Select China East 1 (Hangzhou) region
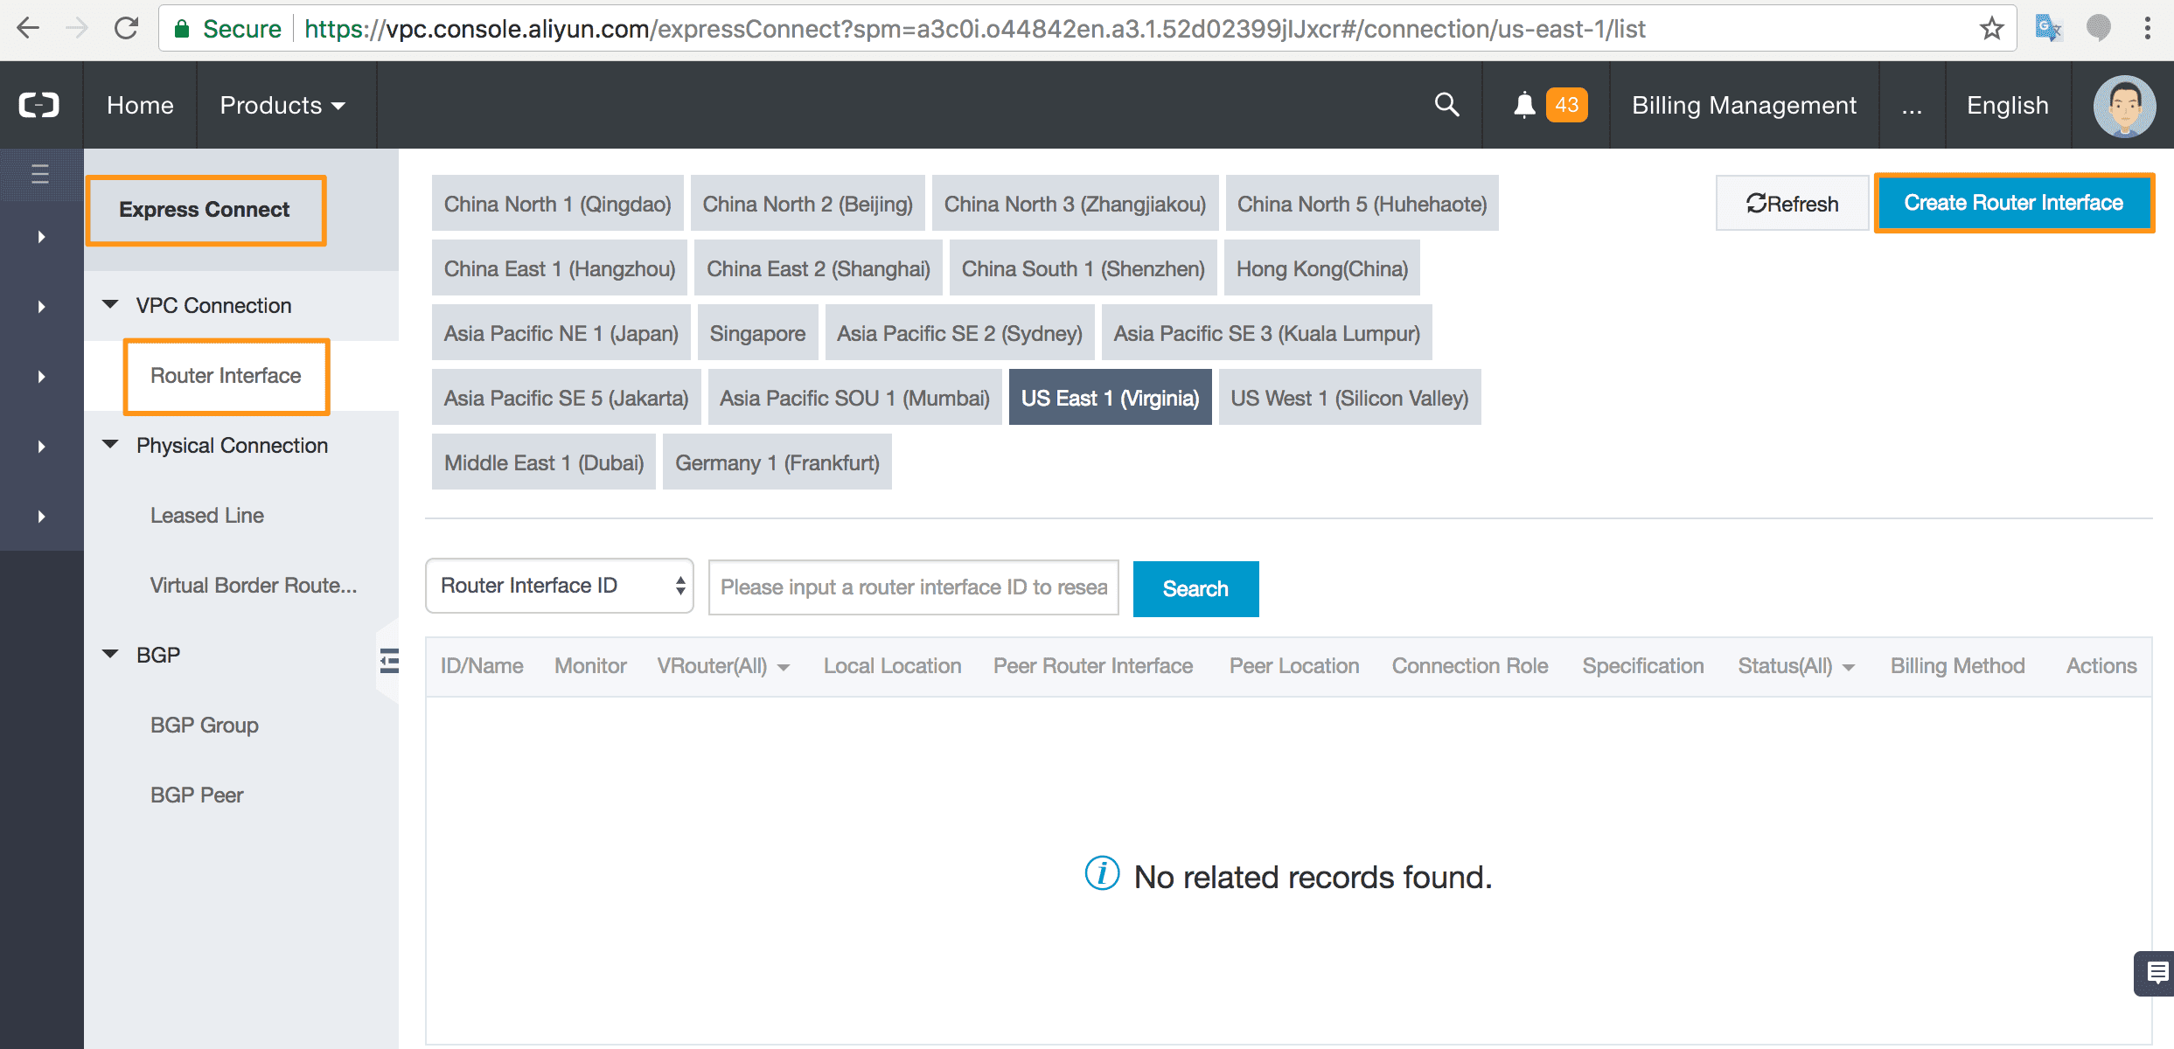 [560, 268]
